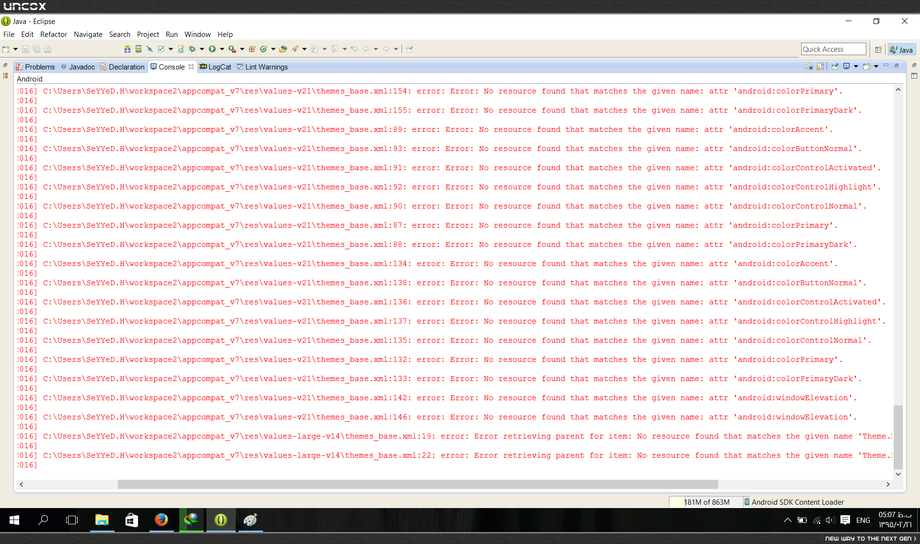Screen dimensions: 920x544
Task: Open the Run configurations dropdown arrow
Action: coord(222,49)
